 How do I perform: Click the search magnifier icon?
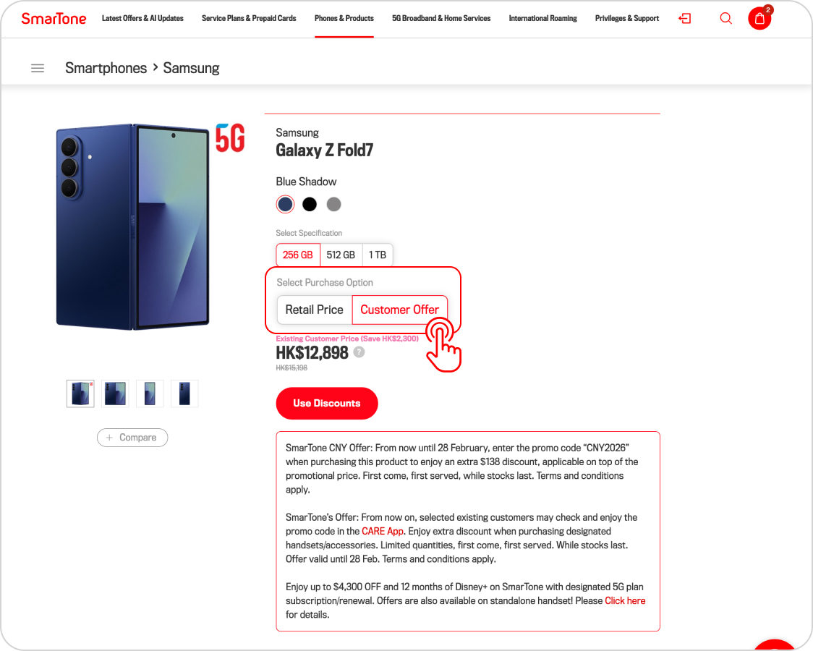point(725,19)
